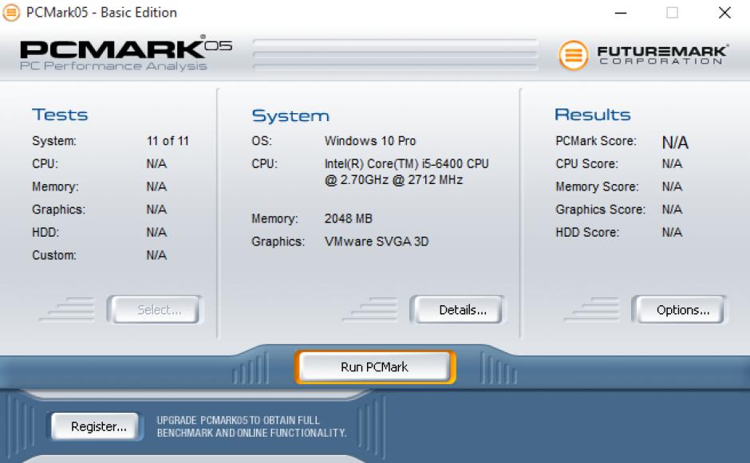750x463 pixels.
Task: Open system Details dialog
Action: tap(458, 310)
